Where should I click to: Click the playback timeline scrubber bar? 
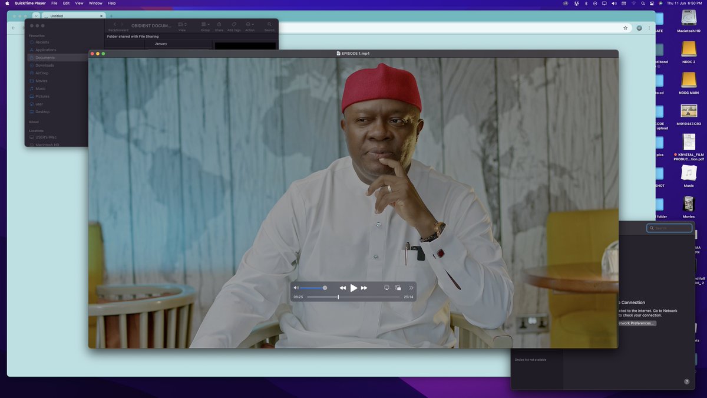[353, 297]
